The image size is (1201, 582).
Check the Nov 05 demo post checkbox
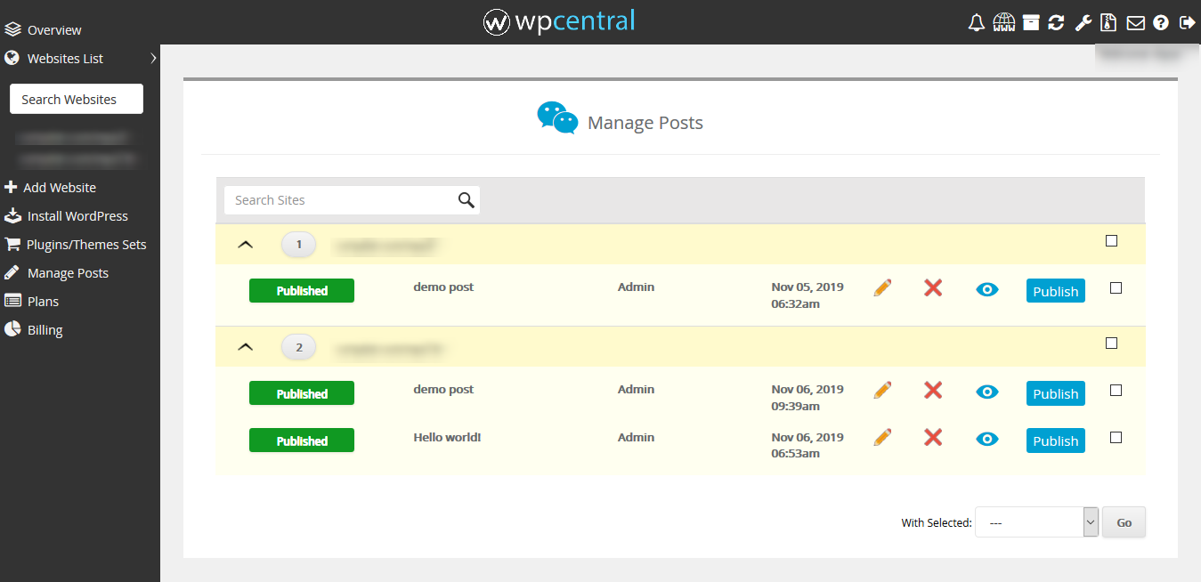click(1116, 287)
